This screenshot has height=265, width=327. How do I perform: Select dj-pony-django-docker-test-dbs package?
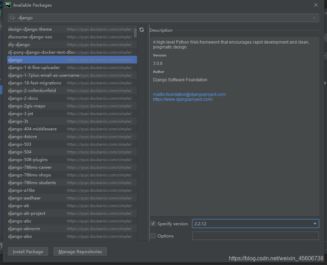pos(72,52)
